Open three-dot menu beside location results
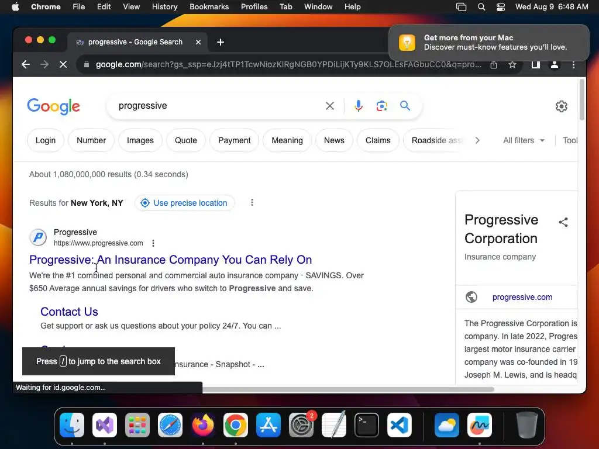Viewport: 599px width, 449px height. click(x=252, y=202)
